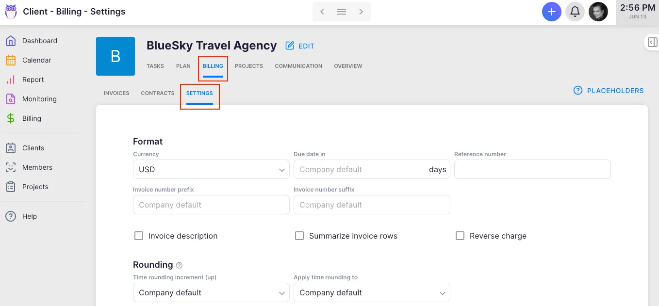659x306 pixels.
Task: Open the Apply time rounding to dropdown
Action: [372, 293]
